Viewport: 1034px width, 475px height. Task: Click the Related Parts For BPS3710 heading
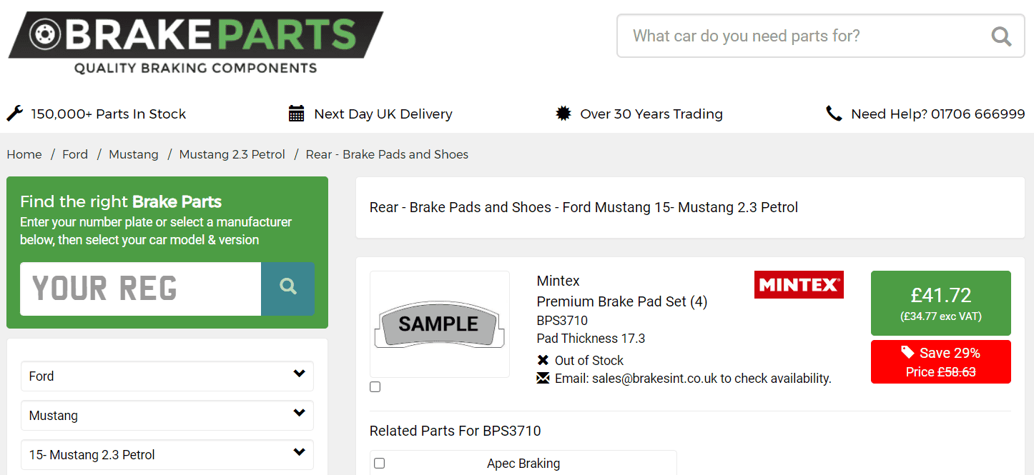tap(456, 431)
